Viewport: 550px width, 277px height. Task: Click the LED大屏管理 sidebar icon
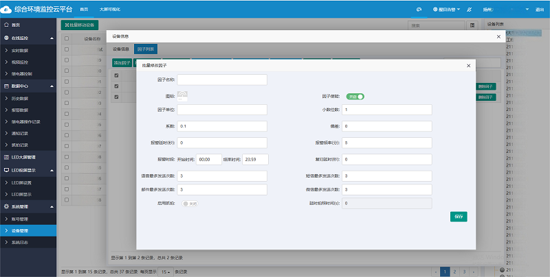[x=7, y=158]
